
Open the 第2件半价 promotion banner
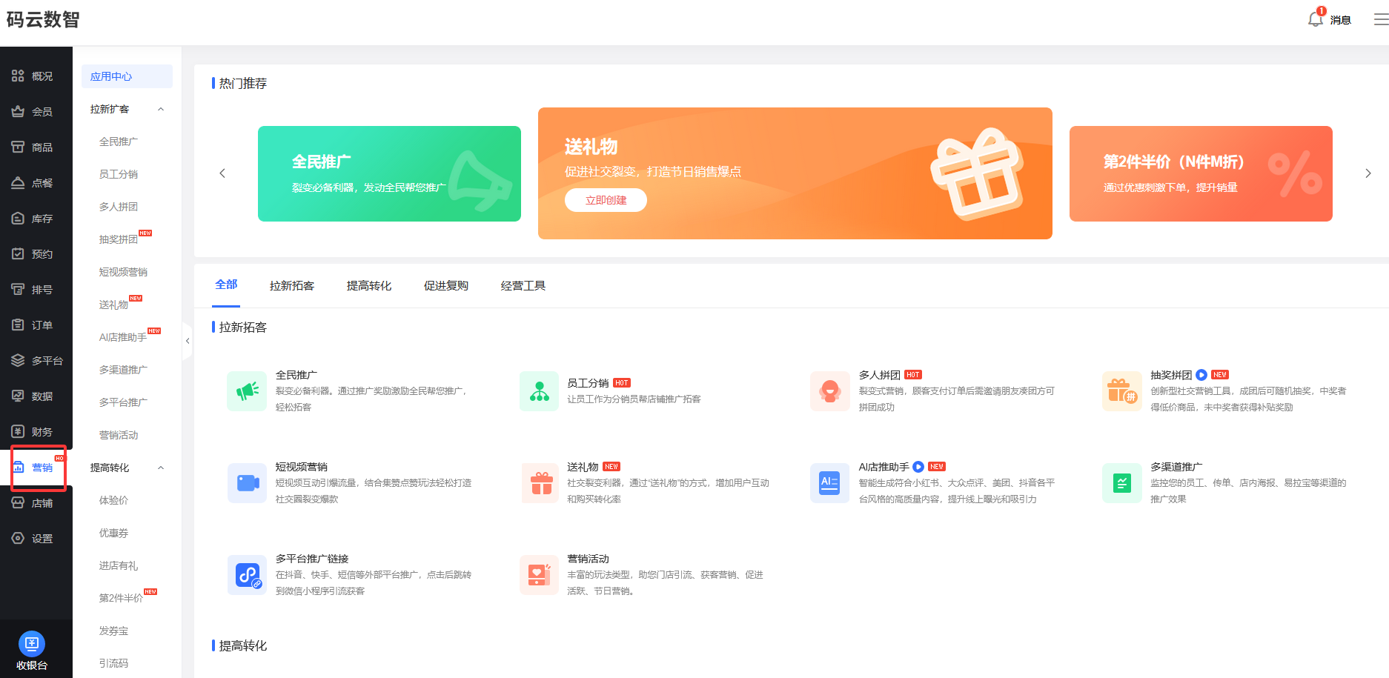(x=1200, y=173)
